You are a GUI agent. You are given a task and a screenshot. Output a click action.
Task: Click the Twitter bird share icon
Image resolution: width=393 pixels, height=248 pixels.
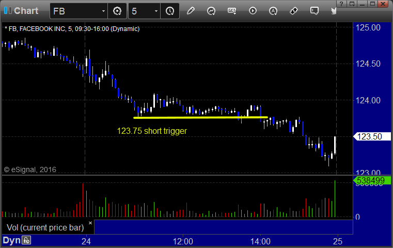(334, 11)
